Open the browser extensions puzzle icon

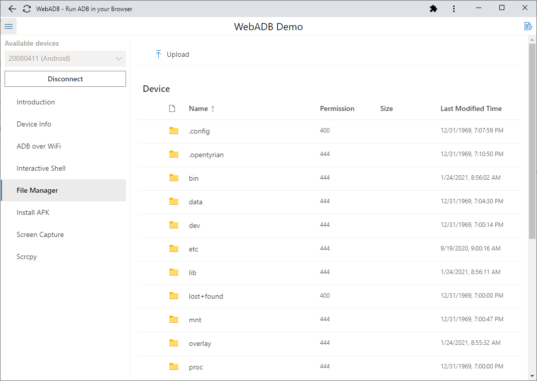(x=434, y=9)
